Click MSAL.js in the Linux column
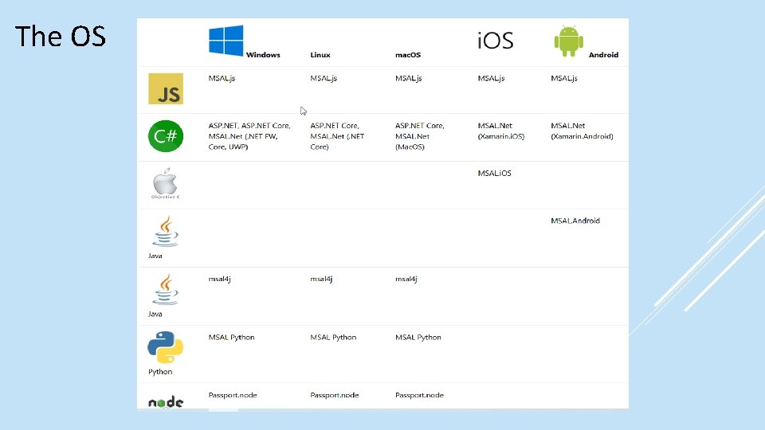765x430 pixels. click(x=324, y=78)
